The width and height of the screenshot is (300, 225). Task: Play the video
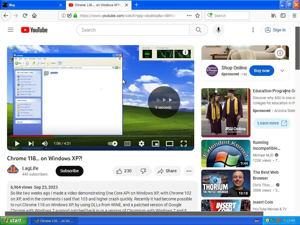click(x=17, y=144)
